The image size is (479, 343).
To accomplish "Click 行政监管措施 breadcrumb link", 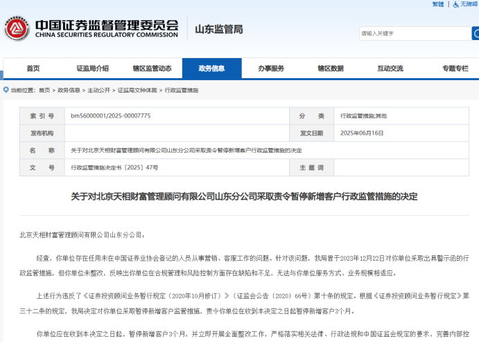I will click(182, 91).
